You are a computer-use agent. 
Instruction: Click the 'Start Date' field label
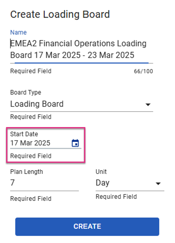(x=24, y=134)
